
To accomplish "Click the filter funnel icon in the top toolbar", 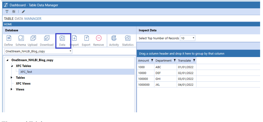I will pos(7,11).
